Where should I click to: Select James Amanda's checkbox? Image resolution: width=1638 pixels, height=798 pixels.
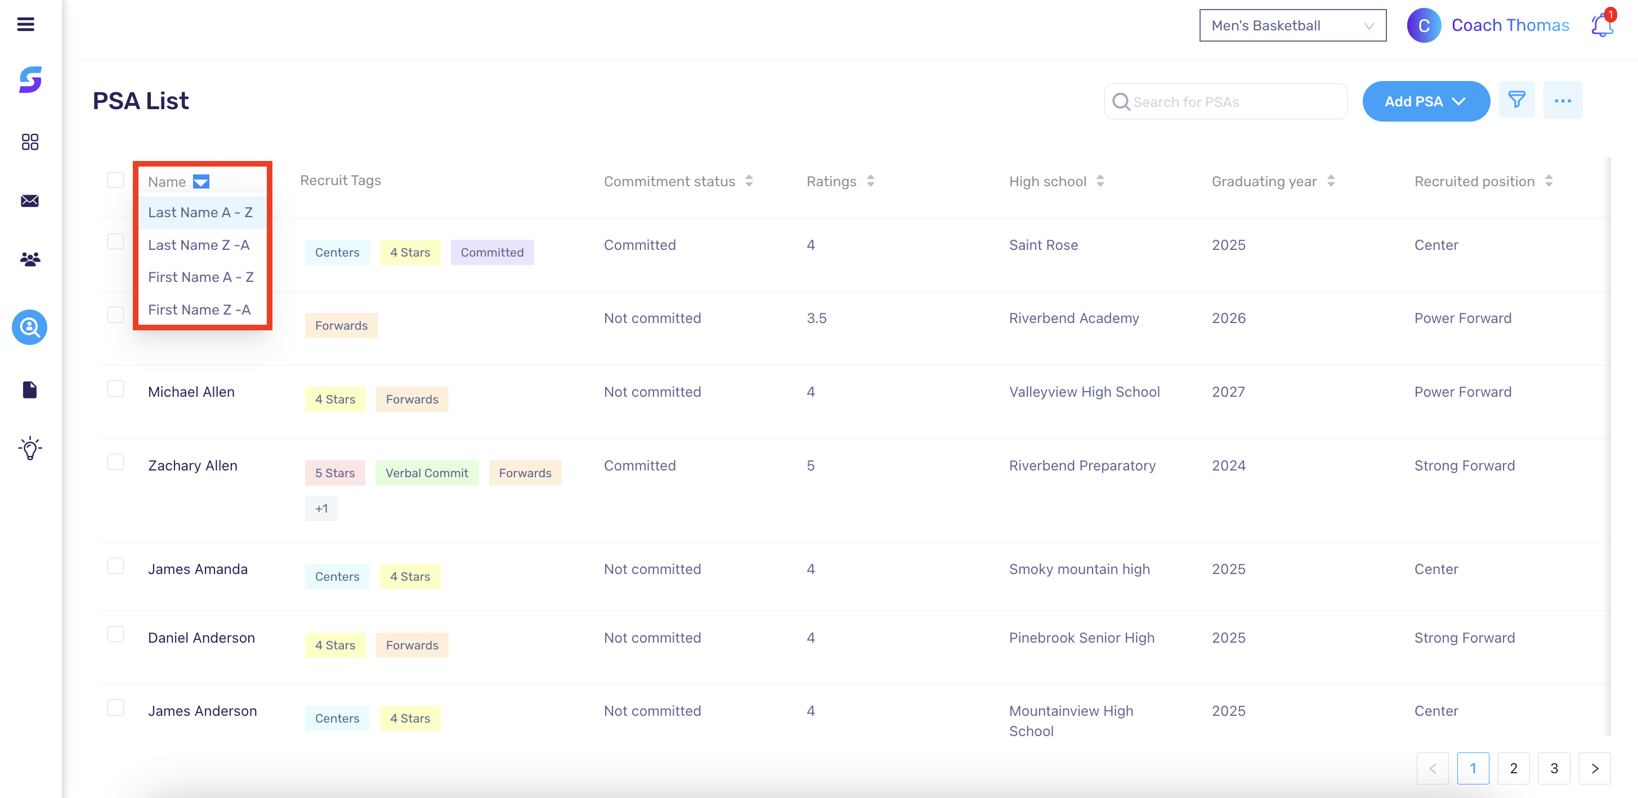(116, 566)
